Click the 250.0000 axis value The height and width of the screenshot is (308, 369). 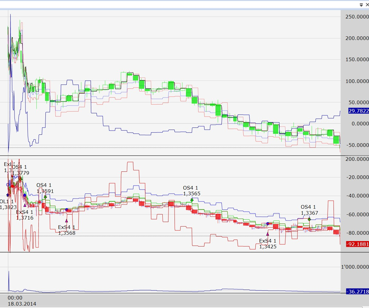(357, 17)
